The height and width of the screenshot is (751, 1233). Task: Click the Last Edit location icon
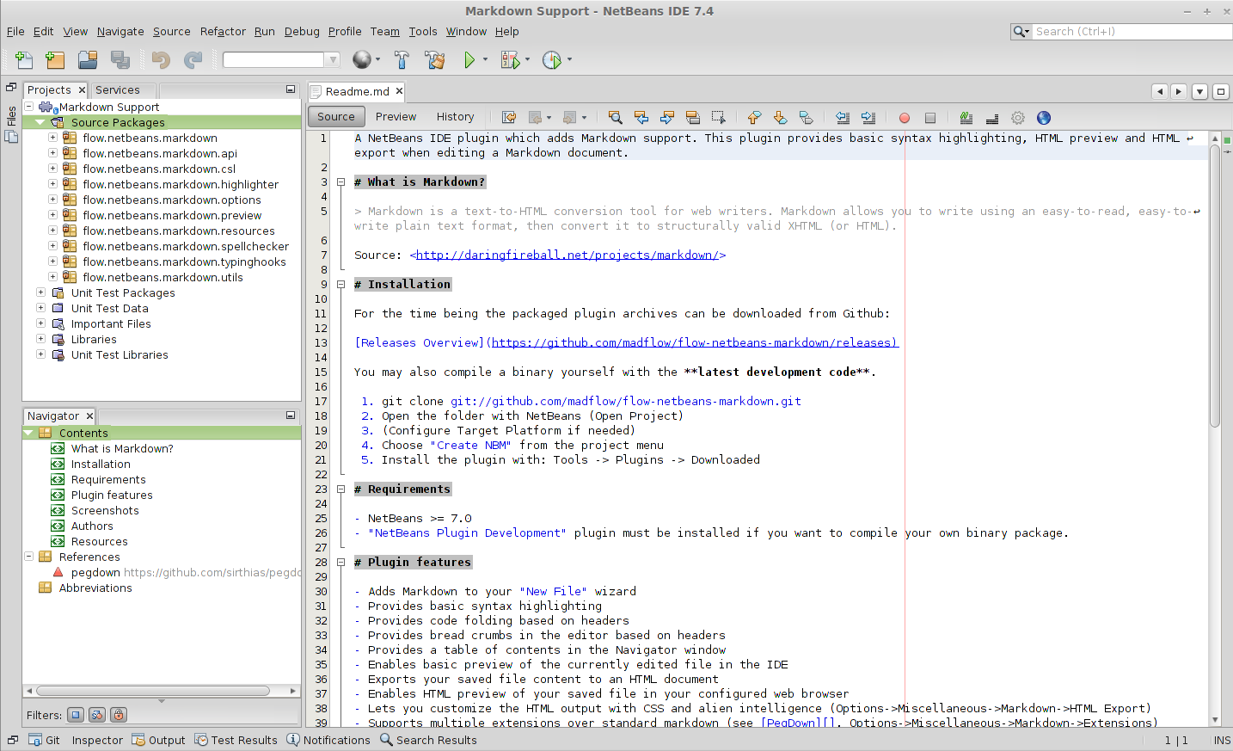coord(509,118)
